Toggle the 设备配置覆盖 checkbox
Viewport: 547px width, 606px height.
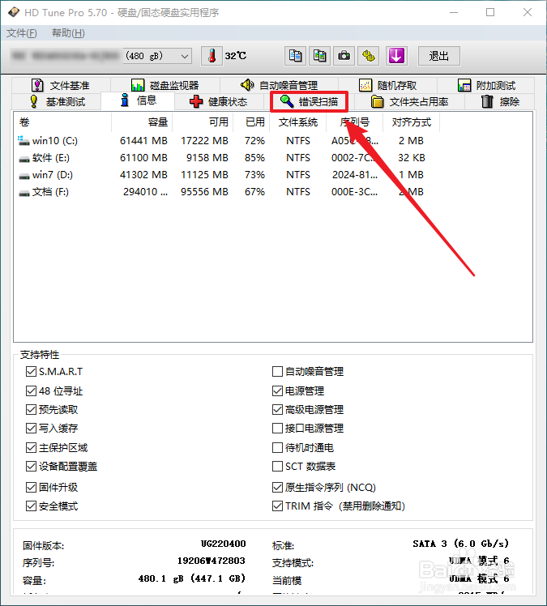(x=31, y=466)
